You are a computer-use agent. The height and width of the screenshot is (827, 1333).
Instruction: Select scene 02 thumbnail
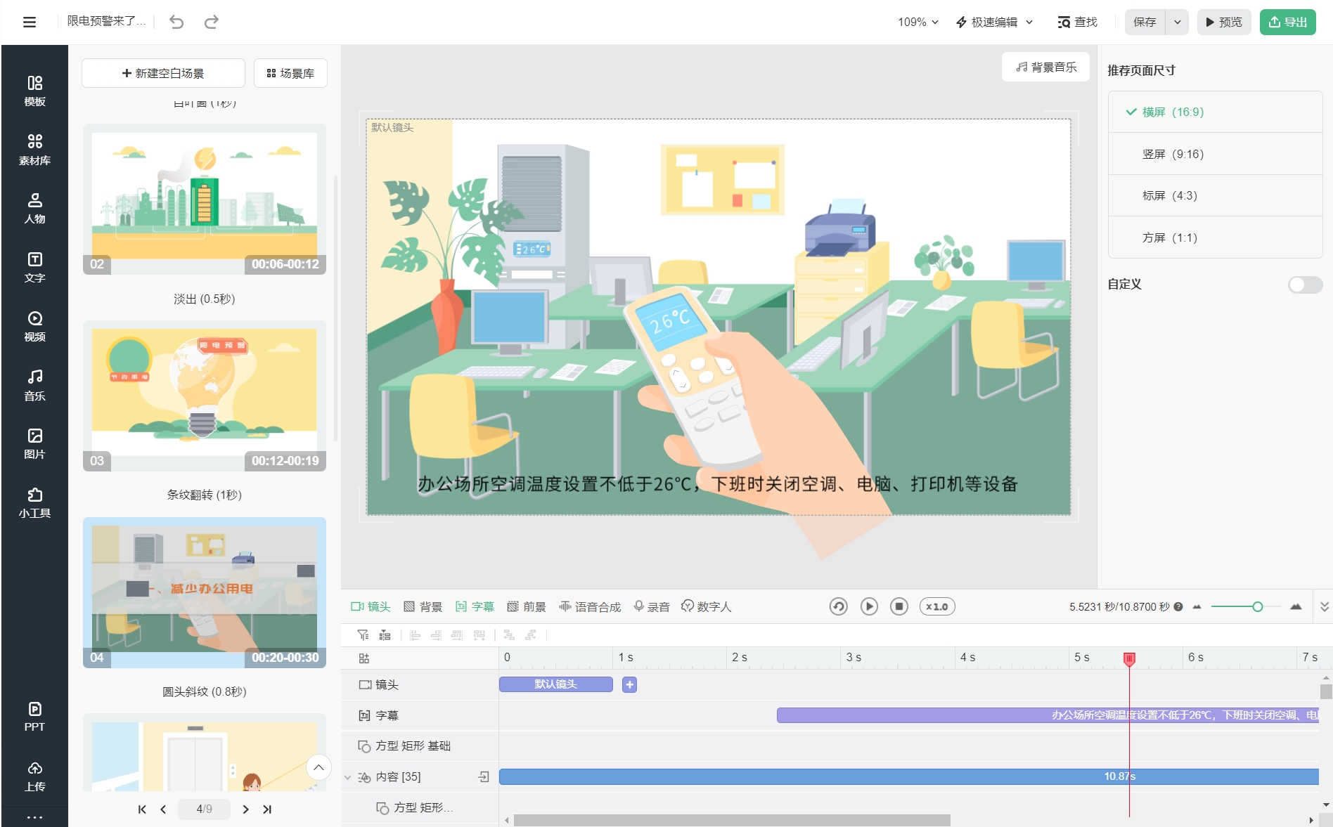tap(204, 200)
